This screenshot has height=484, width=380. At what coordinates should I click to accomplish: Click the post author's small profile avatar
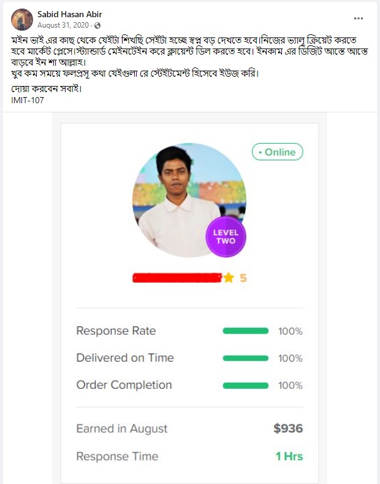click(22, 20)
